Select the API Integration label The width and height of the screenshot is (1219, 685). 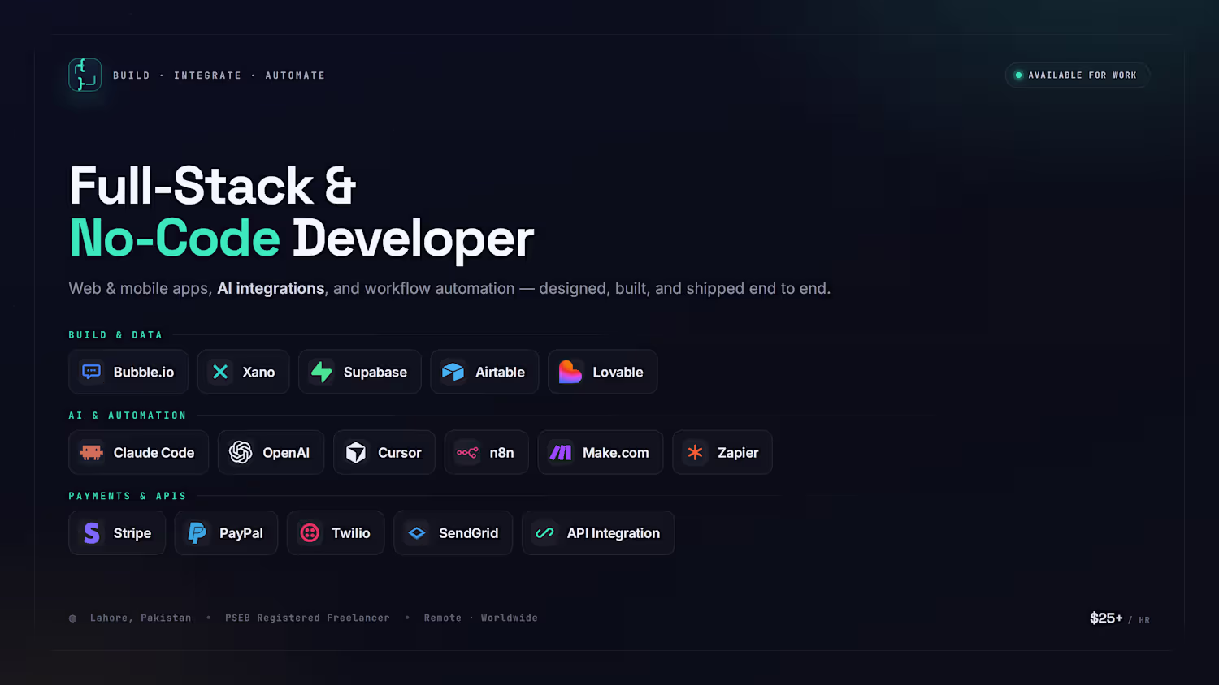tap(614, 533)
